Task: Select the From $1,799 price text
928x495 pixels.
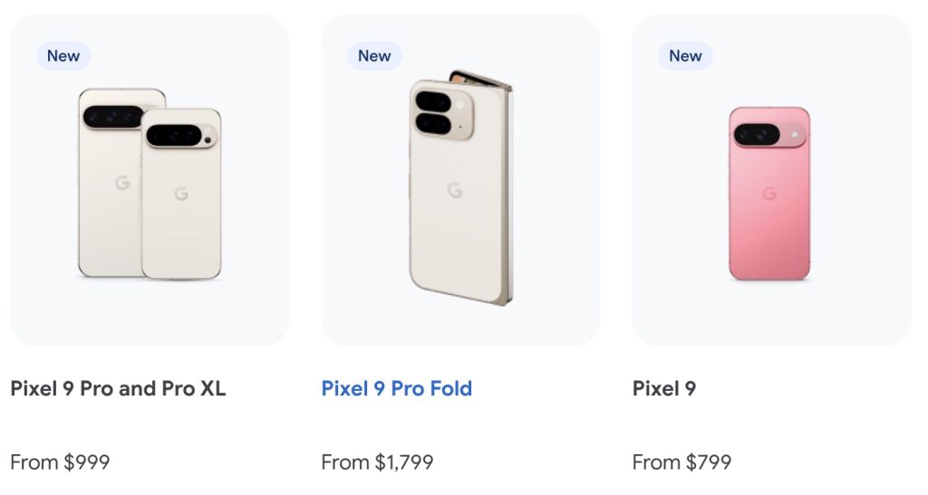Action: point(377,462)
